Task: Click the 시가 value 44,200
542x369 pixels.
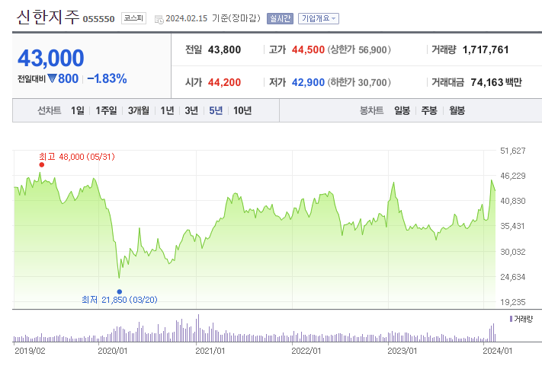Action: tap(224, 82)
